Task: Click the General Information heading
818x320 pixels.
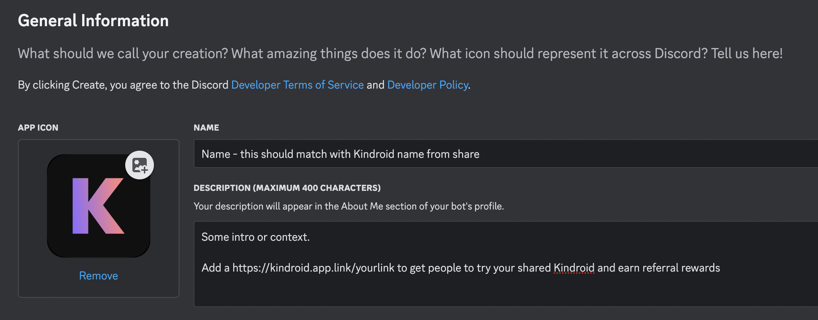Action: (x=93, y=20)
